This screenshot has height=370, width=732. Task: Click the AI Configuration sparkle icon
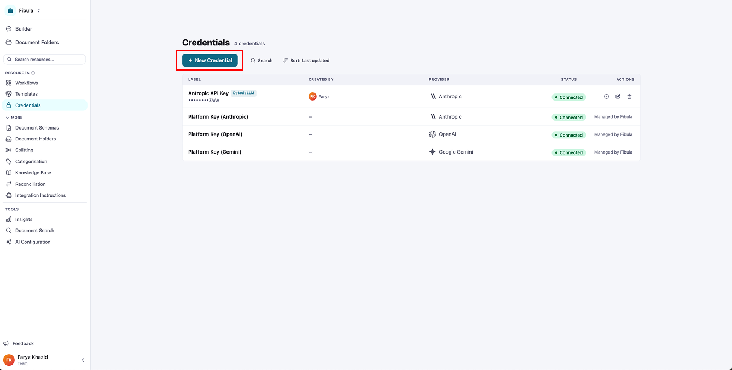pyautogui.click(x=9, y=242)
